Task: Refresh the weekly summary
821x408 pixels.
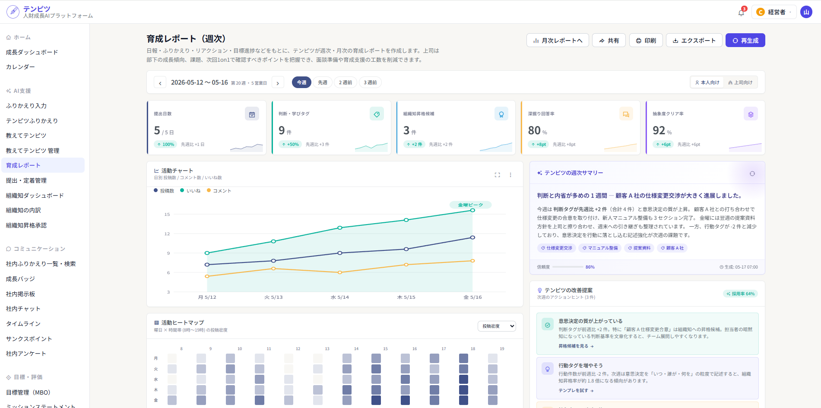Action: [x=752, y=174]
